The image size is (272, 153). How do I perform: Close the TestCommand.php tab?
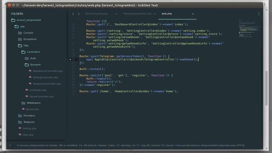116,14
